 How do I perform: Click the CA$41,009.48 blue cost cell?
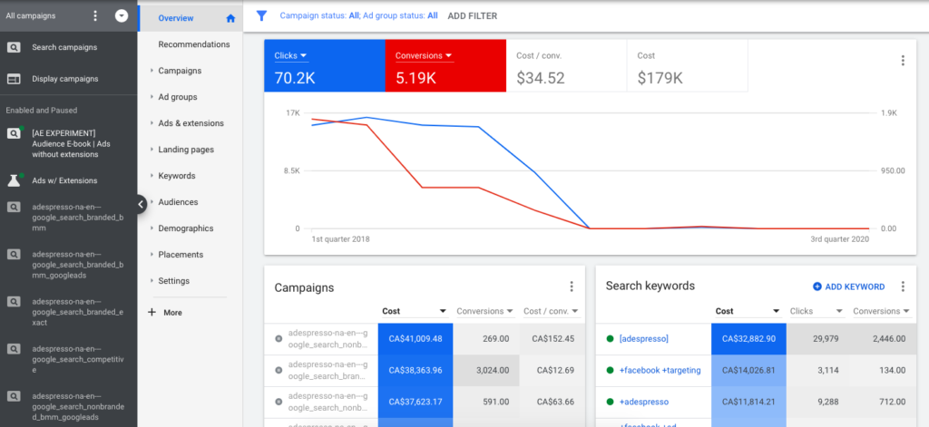[415, 339]
